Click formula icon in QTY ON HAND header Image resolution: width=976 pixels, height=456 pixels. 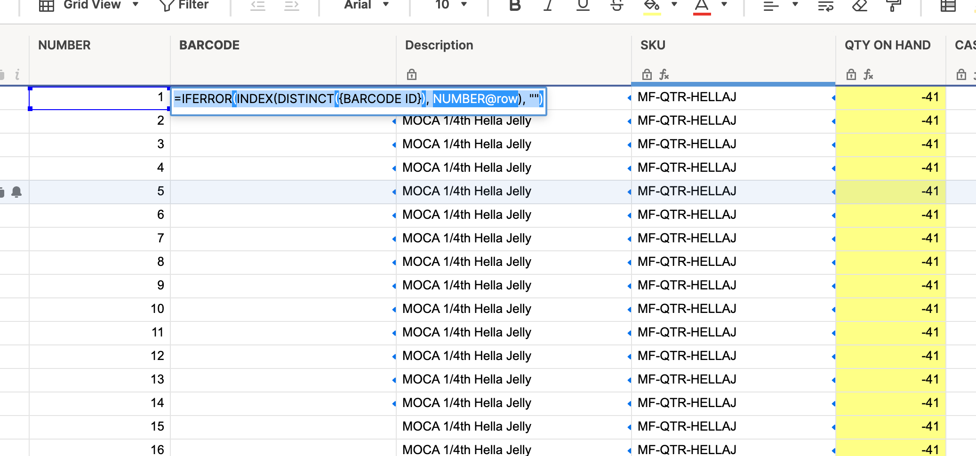point(868,74)
